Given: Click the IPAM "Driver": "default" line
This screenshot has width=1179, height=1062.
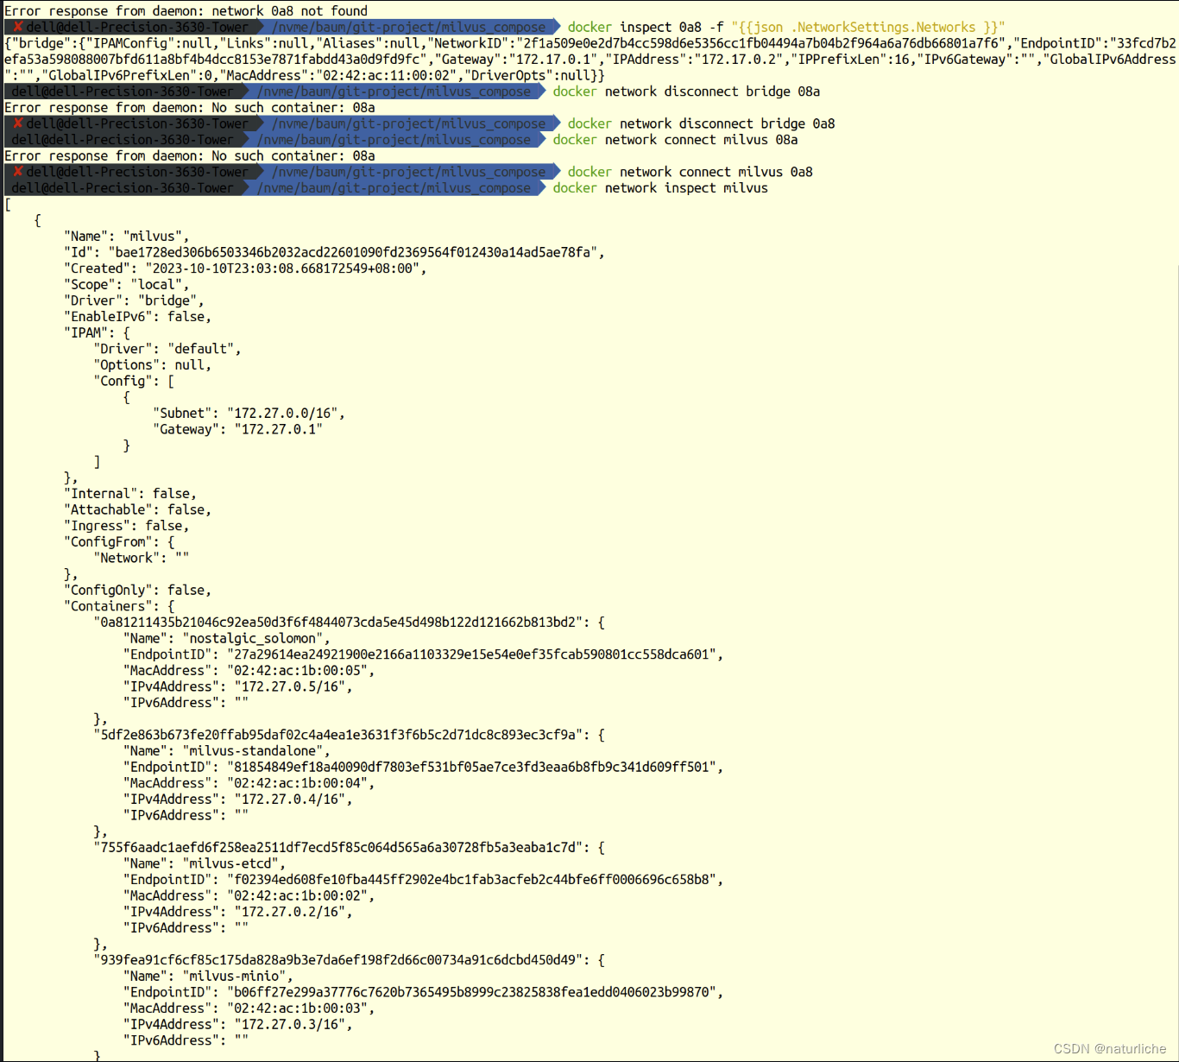Looking at the screenshot, I should click(167, 349).
